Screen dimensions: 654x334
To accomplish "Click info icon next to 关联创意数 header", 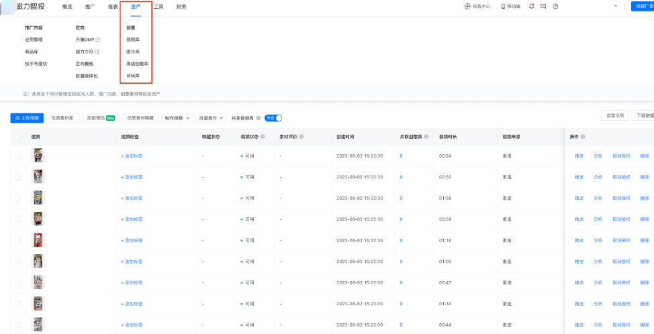I will click(427, 137).
